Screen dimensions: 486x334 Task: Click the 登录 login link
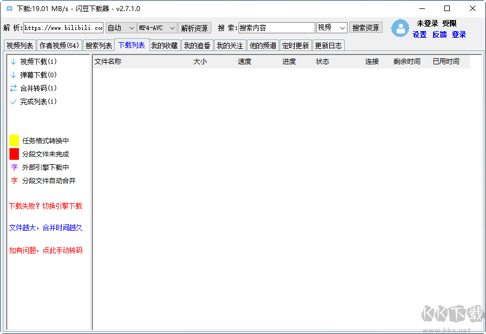point(459,34)
